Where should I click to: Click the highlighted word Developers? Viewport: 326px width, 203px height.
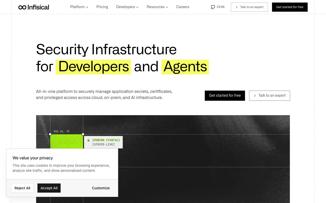[x=93, y=67]
